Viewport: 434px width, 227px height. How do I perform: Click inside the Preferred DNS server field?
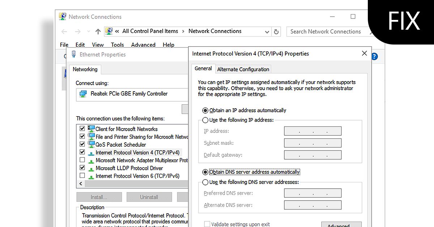(312, 193)
